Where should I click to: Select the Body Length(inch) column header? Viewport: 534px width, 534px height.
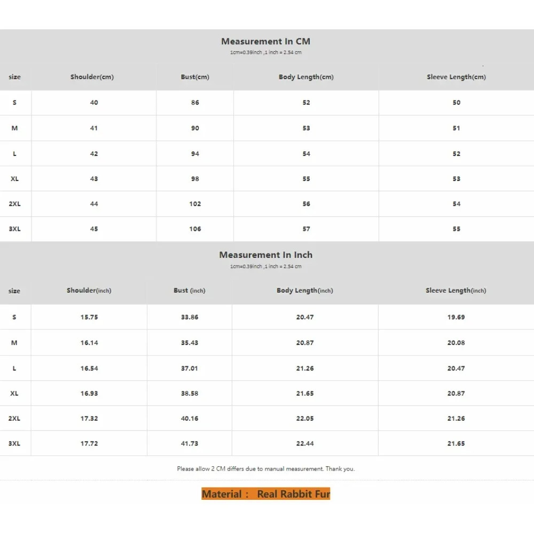304,290
